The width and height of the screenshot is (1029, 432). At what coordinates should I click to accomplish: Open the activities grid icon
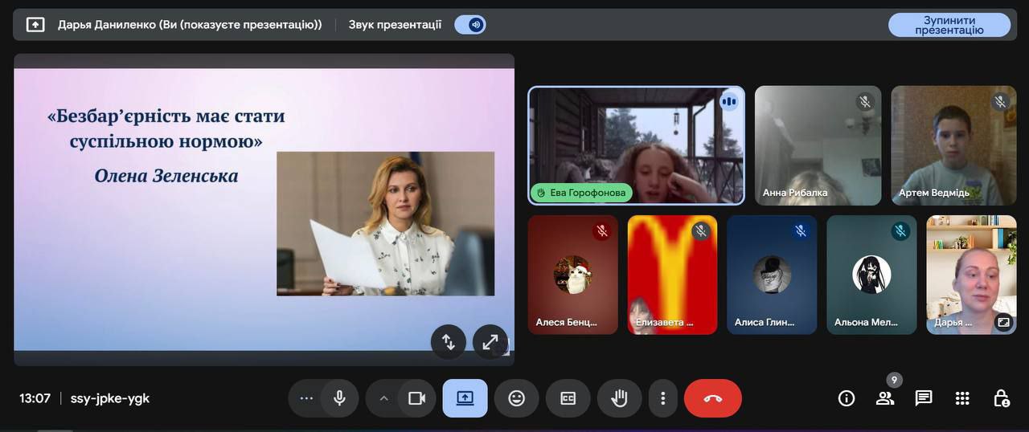[962, 398]
